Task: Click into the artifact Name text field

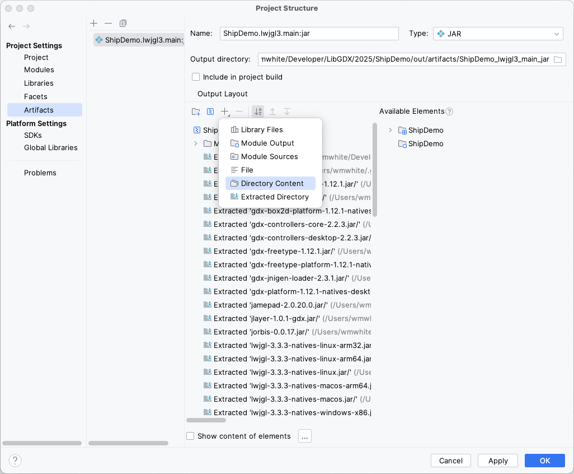Action: point(309,34)
